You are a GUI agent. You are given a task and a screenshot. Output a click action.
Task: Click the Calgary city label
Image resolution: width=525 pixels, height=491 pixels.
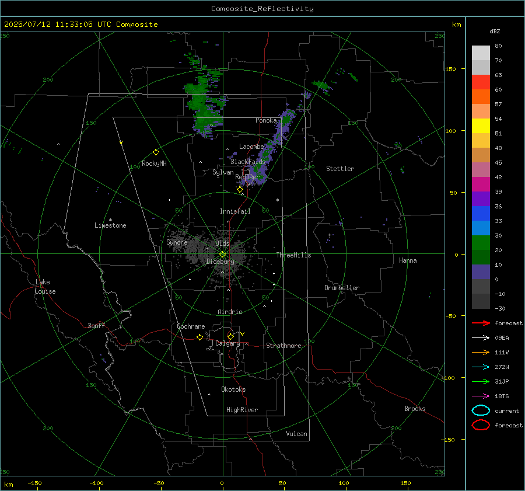(228, 343)
